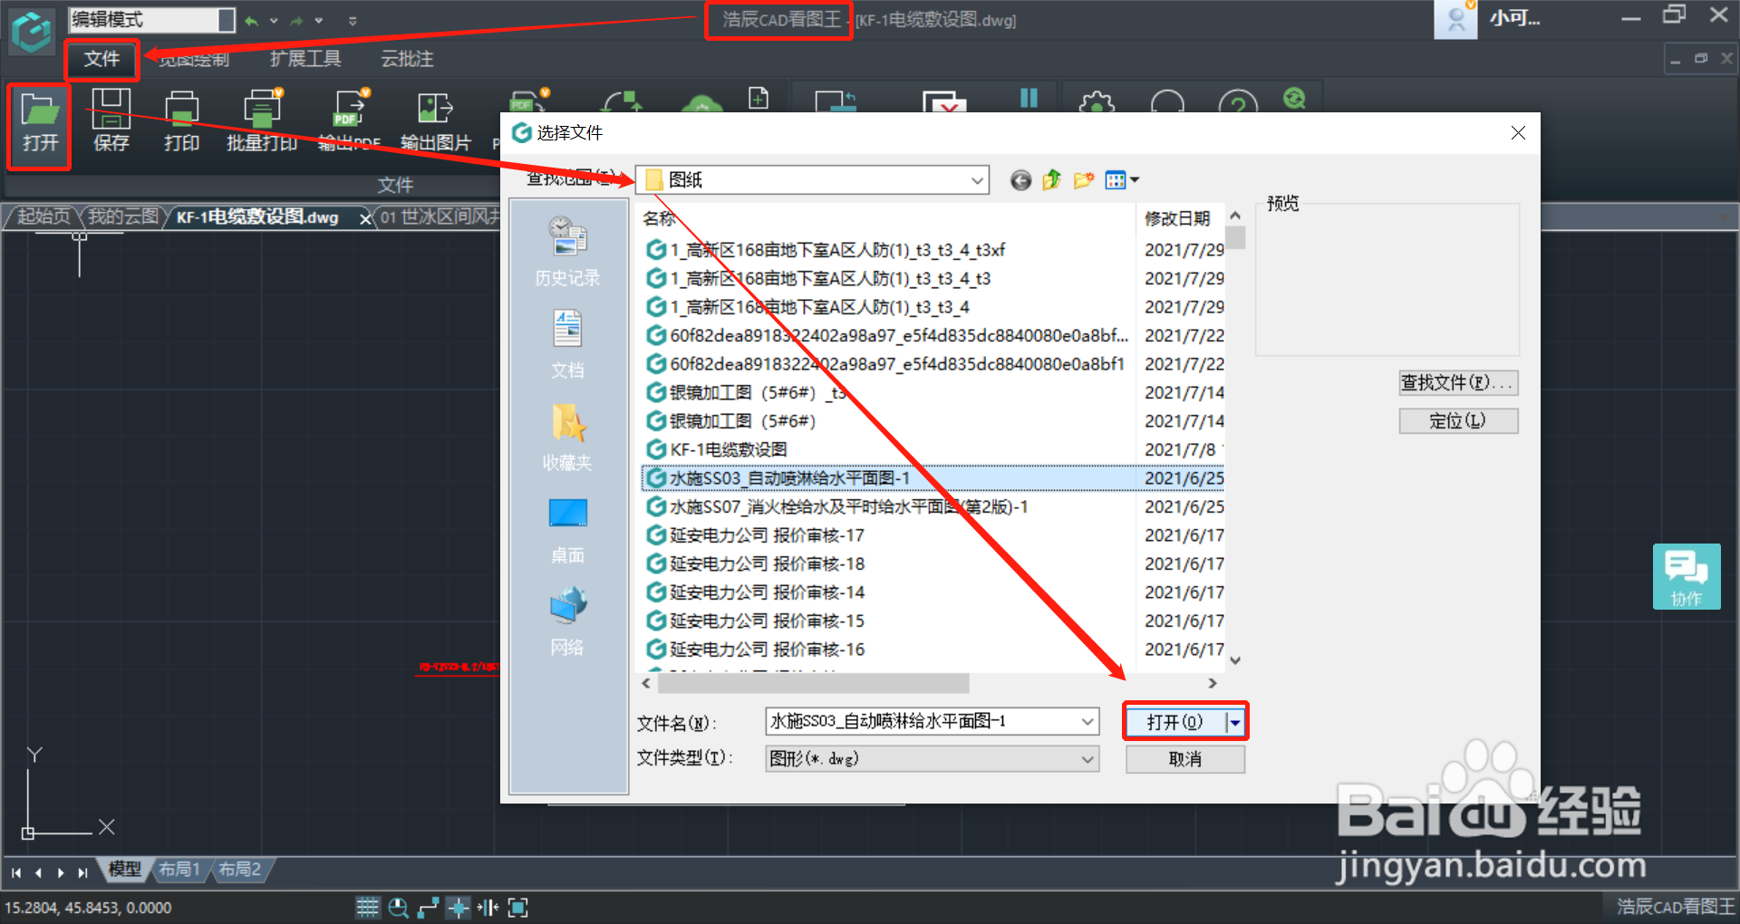Screen dimensions: 1740x924
Task: Click the 名称 column header
Action: coord(659,218)
